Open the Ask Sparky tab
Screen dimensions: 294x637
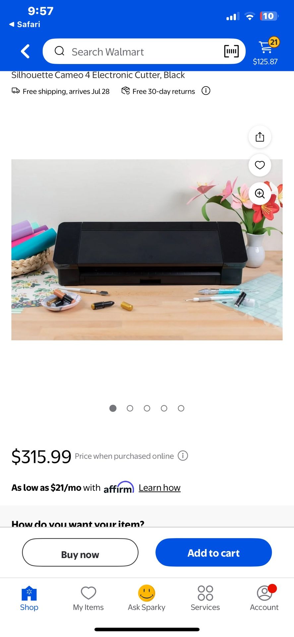147,598
